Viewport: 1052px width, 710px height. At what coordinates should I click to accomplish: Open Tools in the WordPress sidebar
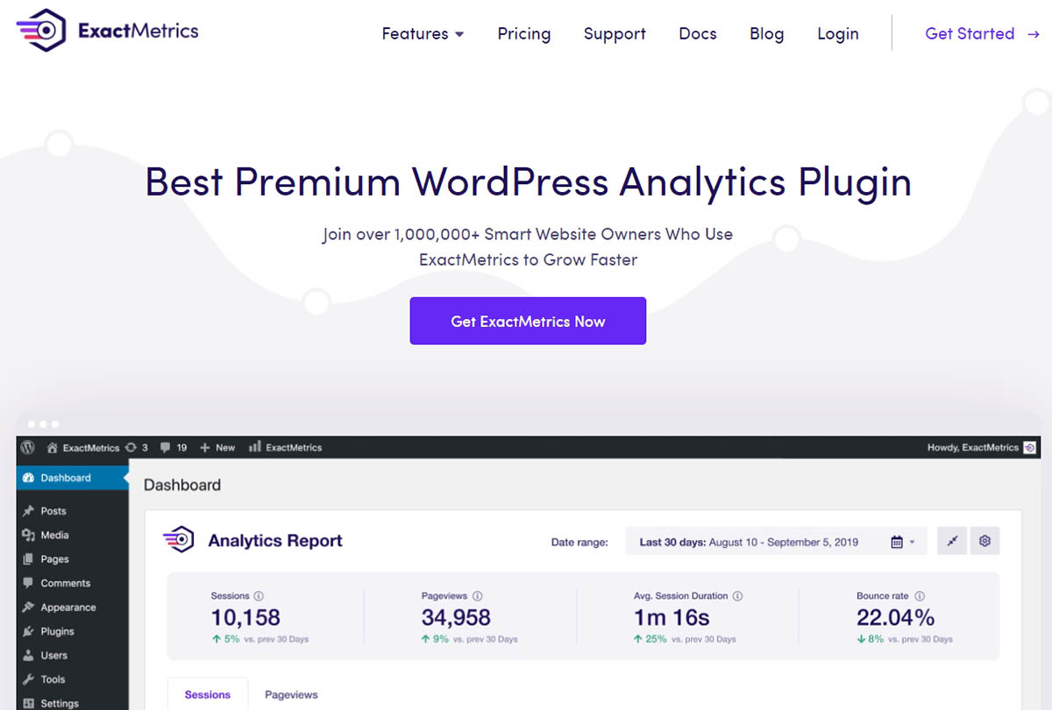(53, 679)
